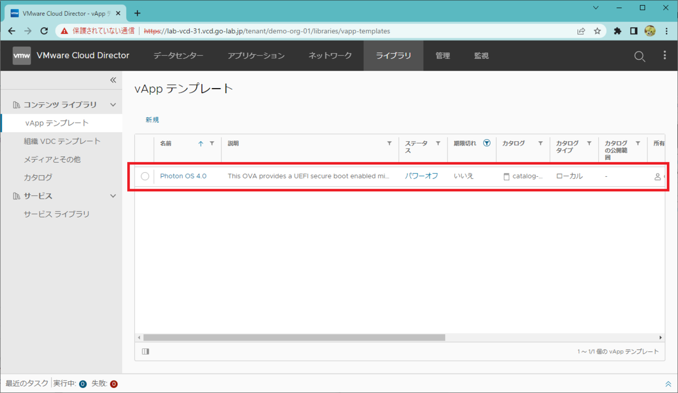
Task: Click the いいえ expired cell
Action: click(463, 176)
